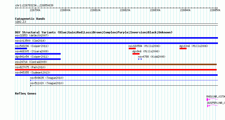Click the thin black nsv511020 Teague2010 line
The width and height of the screenshot is (225, 120).
[124, 86]
